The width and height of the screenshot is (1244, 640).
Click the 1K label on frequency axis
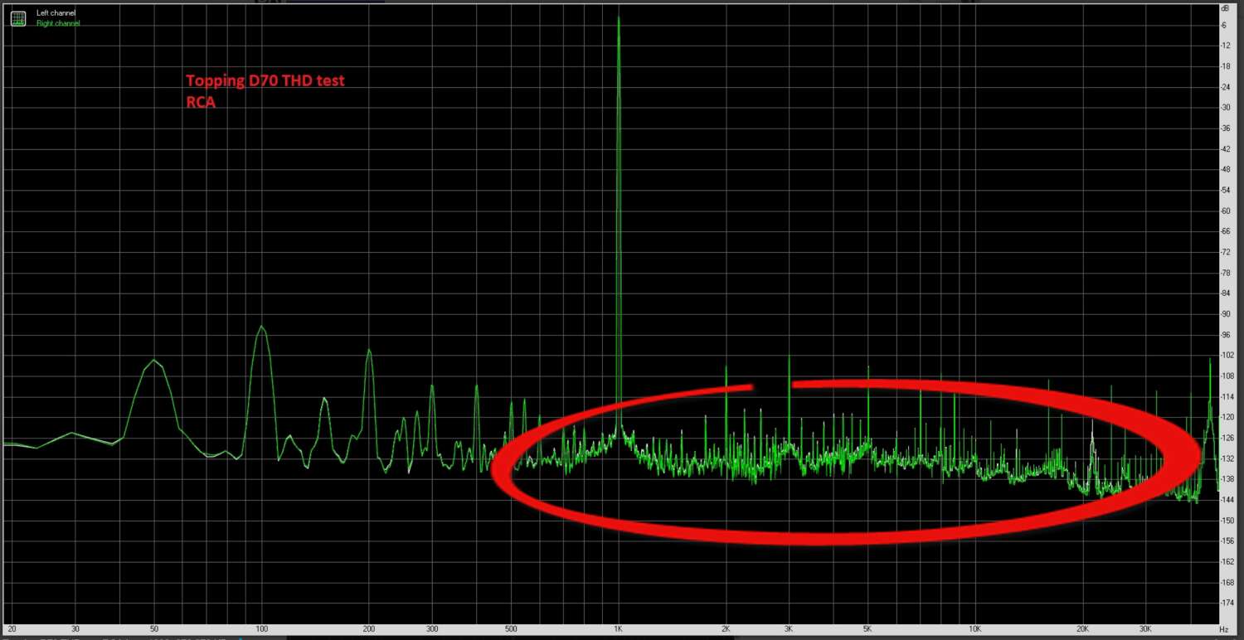tap(619, 628)
